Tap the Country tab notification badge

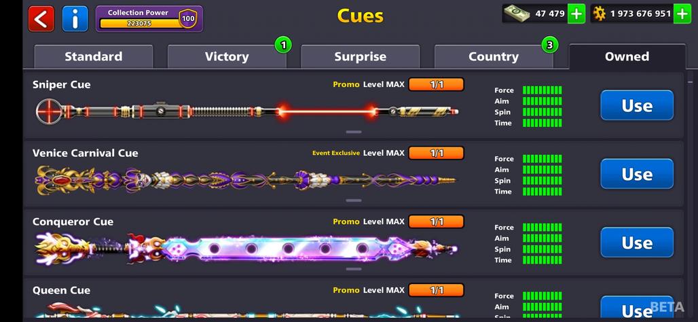click(x=550, y=45)
